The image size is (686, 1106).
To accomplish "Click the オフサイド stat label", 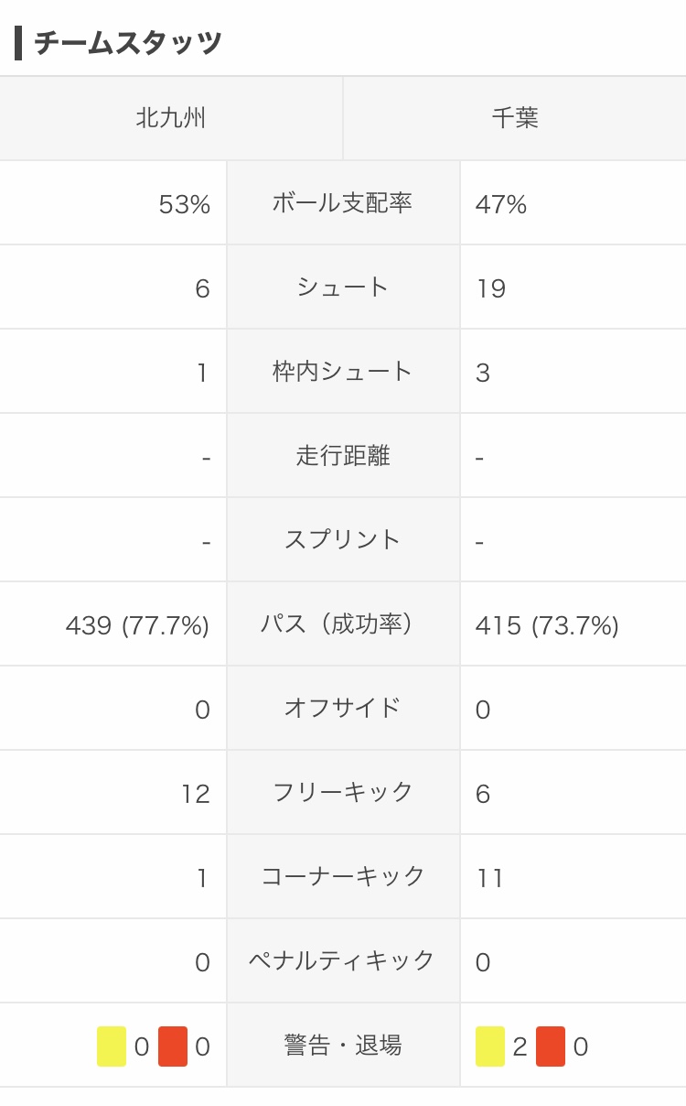I will coord(343,709).
